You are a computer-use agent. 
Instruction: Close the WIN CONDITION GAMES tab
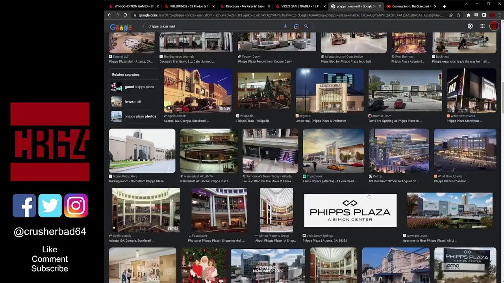pyautogui.click(x=158, y=6)
